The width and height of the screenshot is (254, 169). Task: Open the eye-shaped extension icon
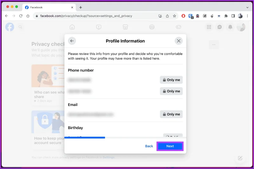(219, 16)
